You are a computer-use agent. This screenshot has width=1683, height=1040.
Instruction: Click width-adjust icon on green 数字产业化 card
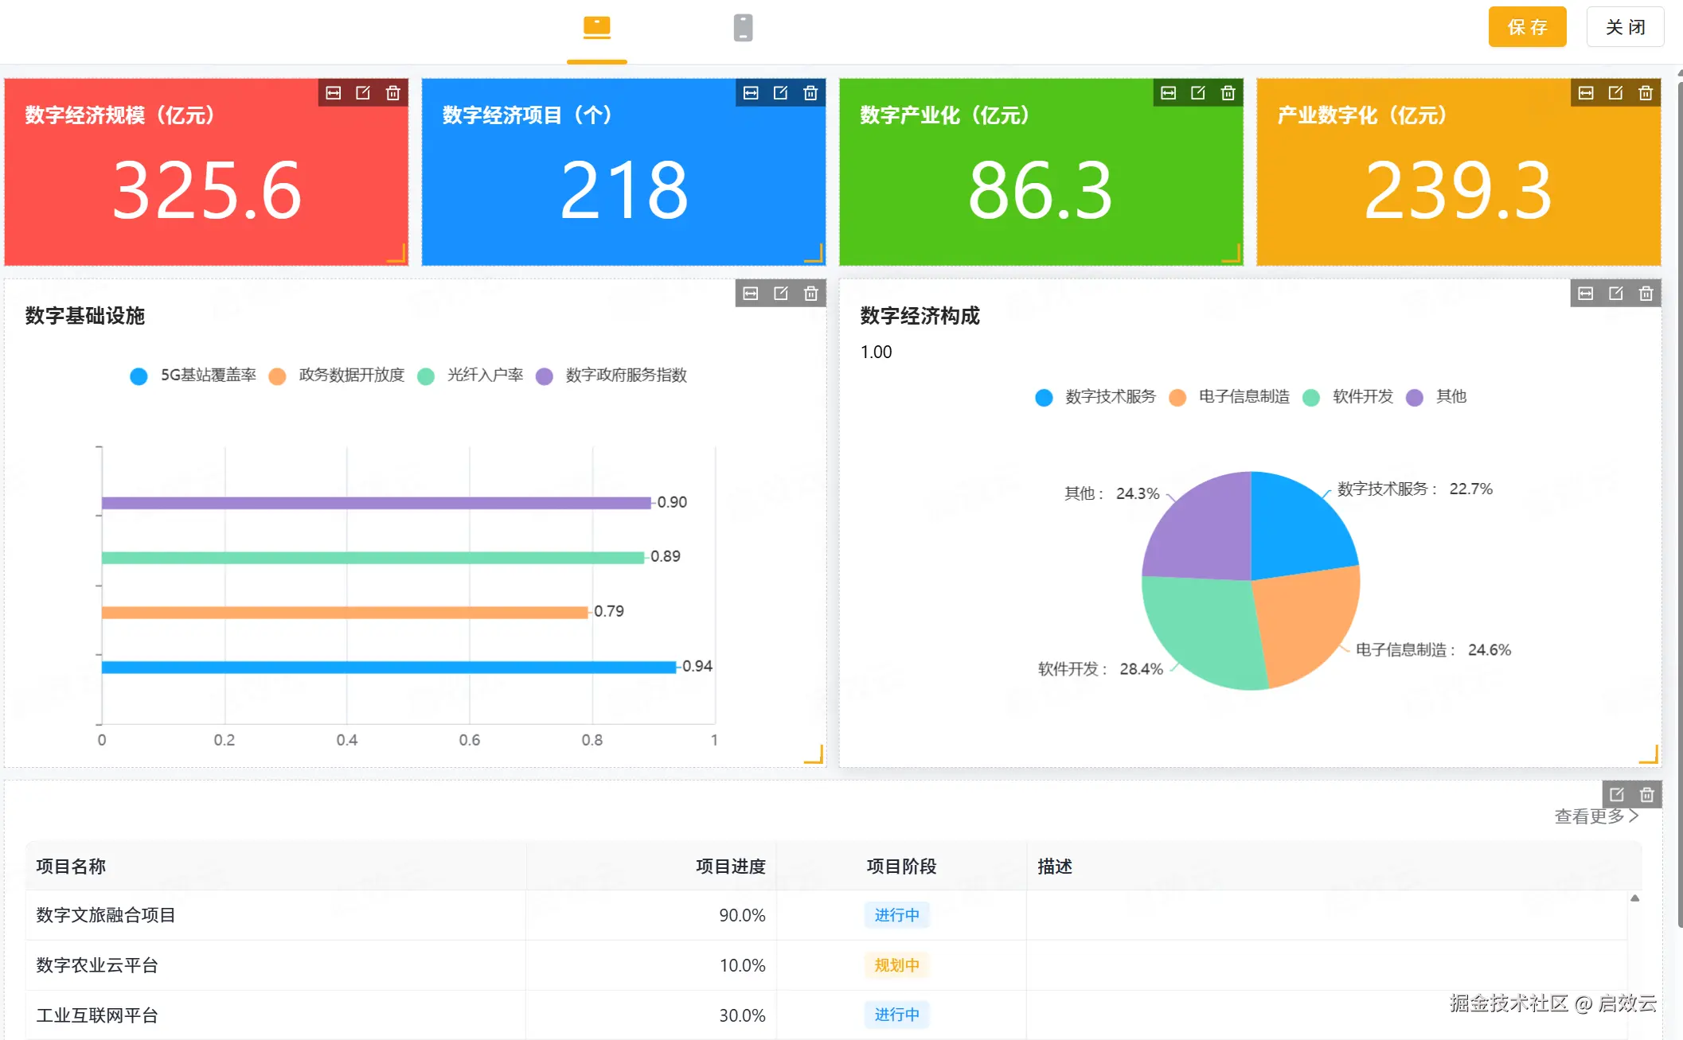click(x=1168, y=93)
